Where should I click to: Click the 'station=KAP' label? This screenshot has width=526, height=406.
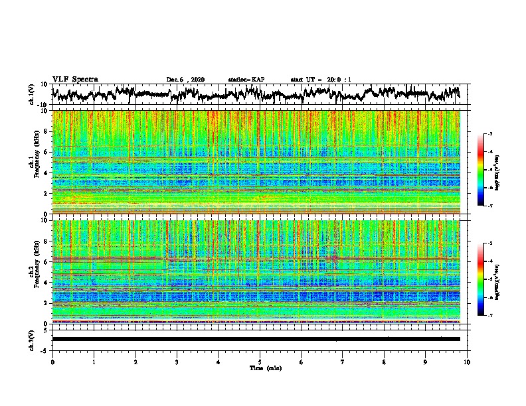point(246,80)
